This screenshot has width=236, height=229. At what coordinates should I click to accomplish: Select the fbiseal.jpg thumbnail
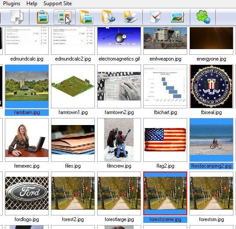tap(211, 86)
